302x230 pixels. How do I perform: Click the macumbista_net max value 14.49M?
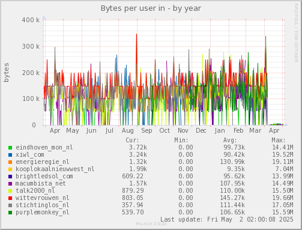pyautogui.click(x=283, y=184)
